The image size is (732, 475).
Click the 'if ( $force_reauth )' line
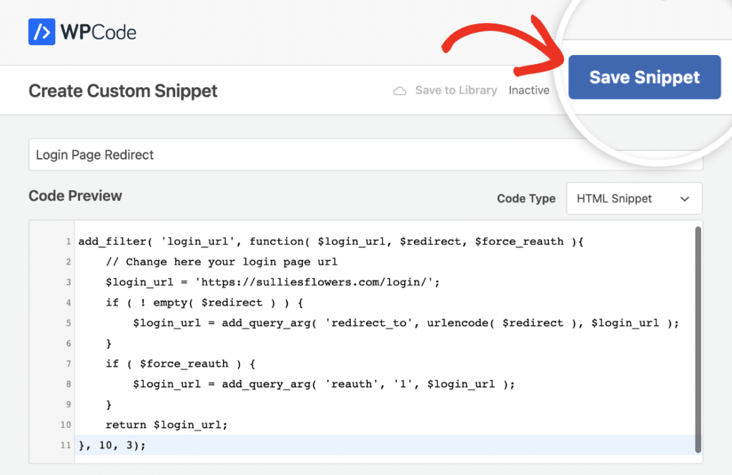[180, 363]
